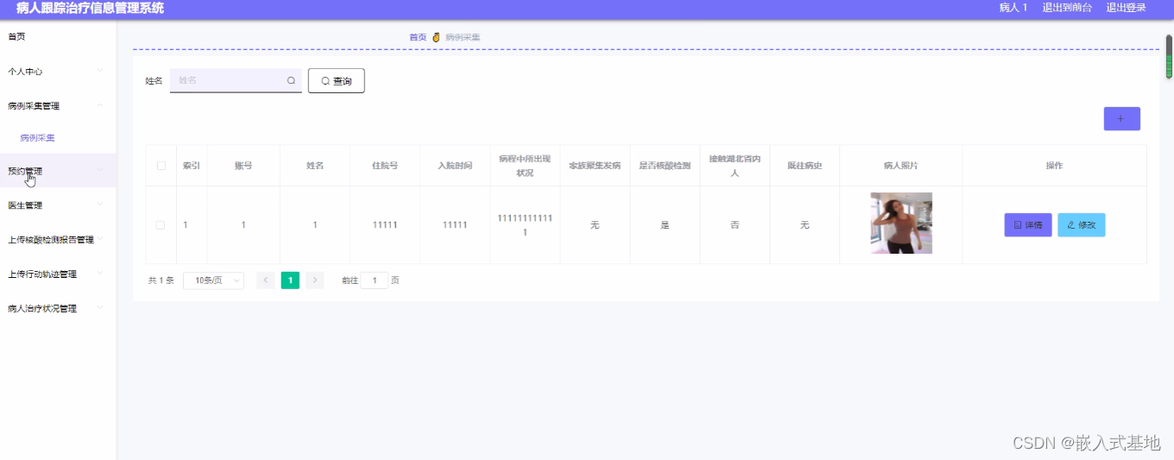Screen dimensions: 1174x460
Task: Go to next page arrow in pagination
Action: point(315,280)
